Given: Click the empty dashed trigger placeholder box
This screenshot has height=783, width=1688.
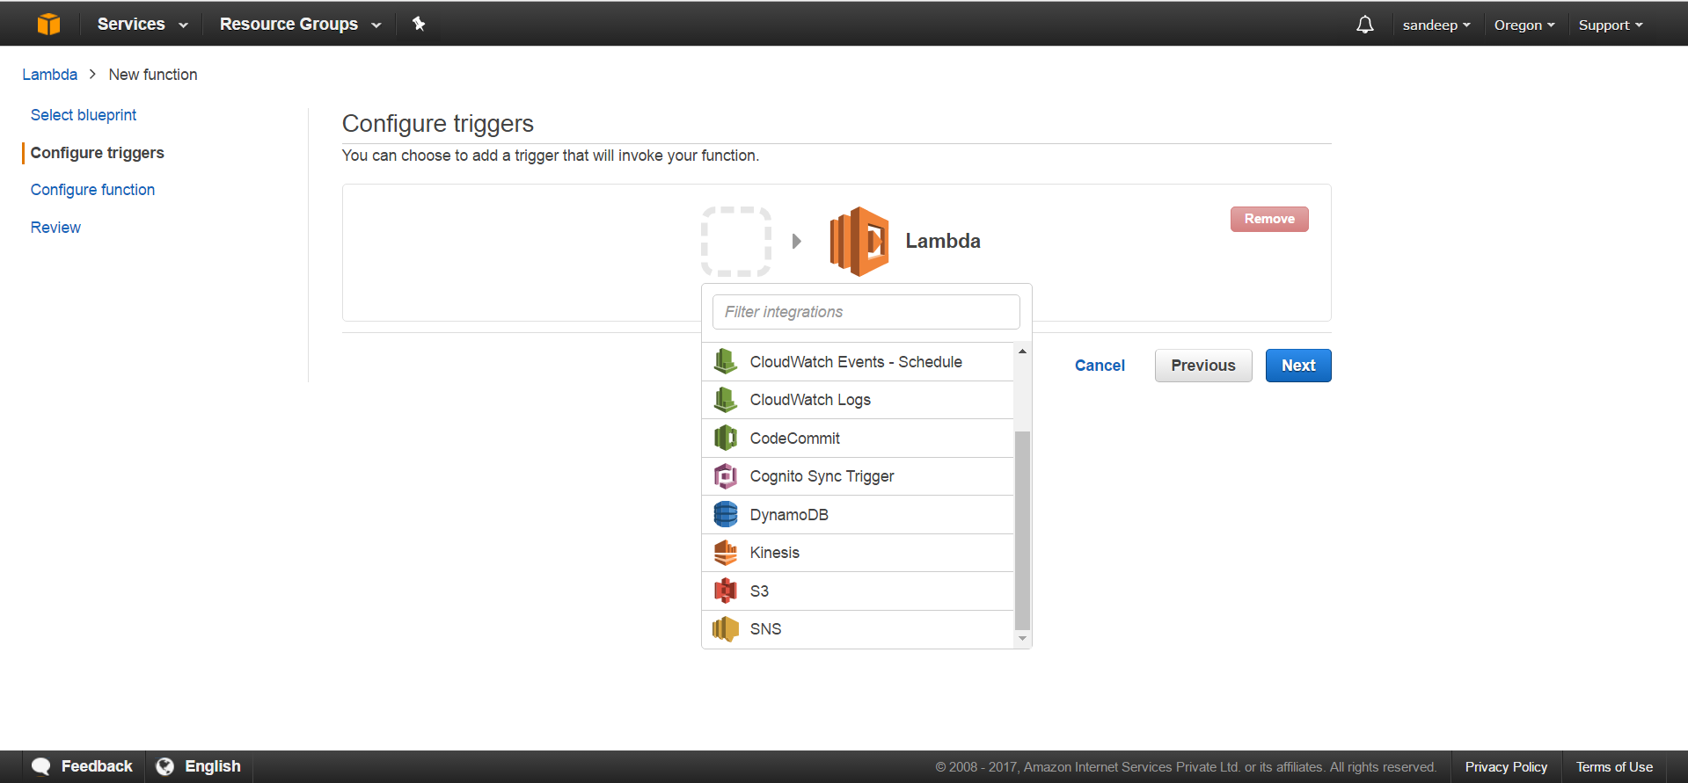Looking at the screenshot, I should coord(736,242).
